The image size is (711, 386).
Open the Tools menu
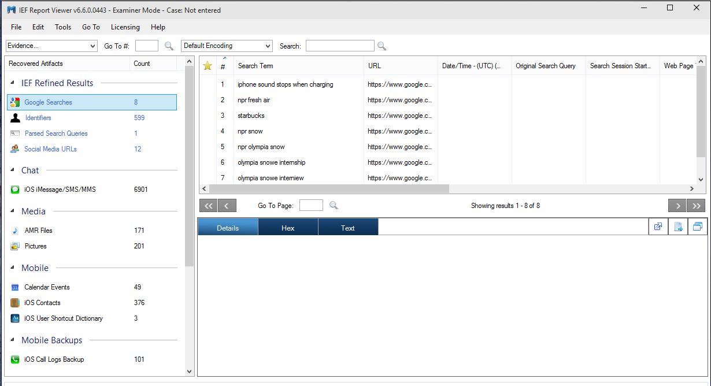tap(63, 27)
